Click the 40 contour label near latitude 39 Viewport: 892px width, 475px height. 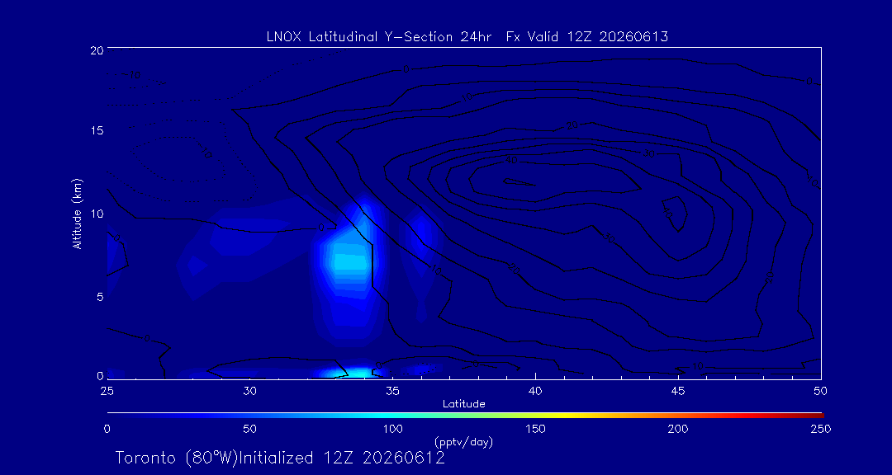point(510,161)
